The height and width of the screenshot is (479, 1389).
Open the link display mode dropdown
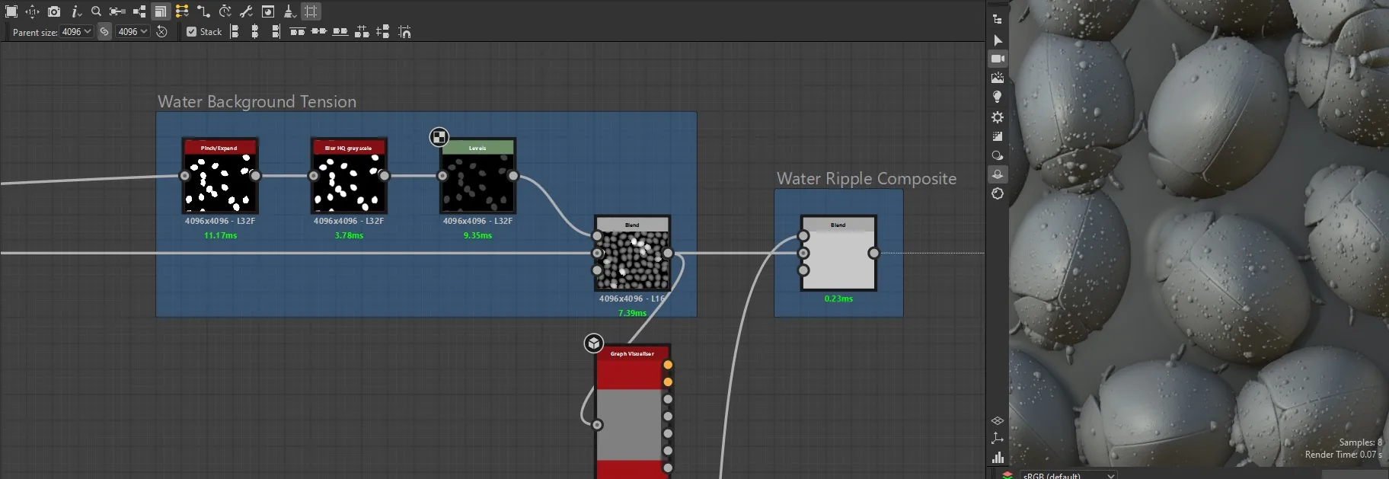click(x=182, y=11)
